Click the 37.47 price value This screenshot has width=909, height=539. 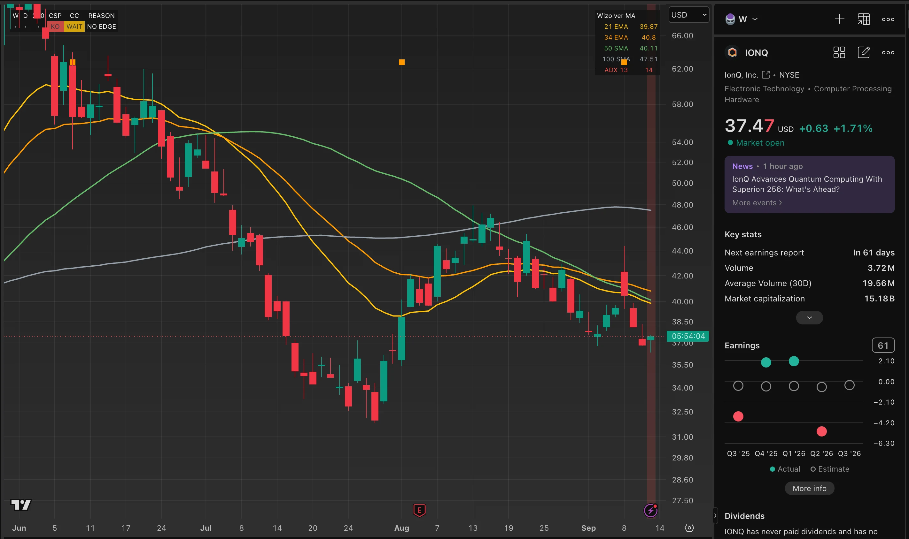pyautogui.click(x=749, y=126)
